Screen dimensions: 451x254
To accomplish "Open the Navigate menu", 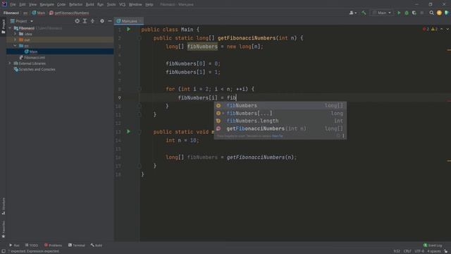I will coord(47,5).
